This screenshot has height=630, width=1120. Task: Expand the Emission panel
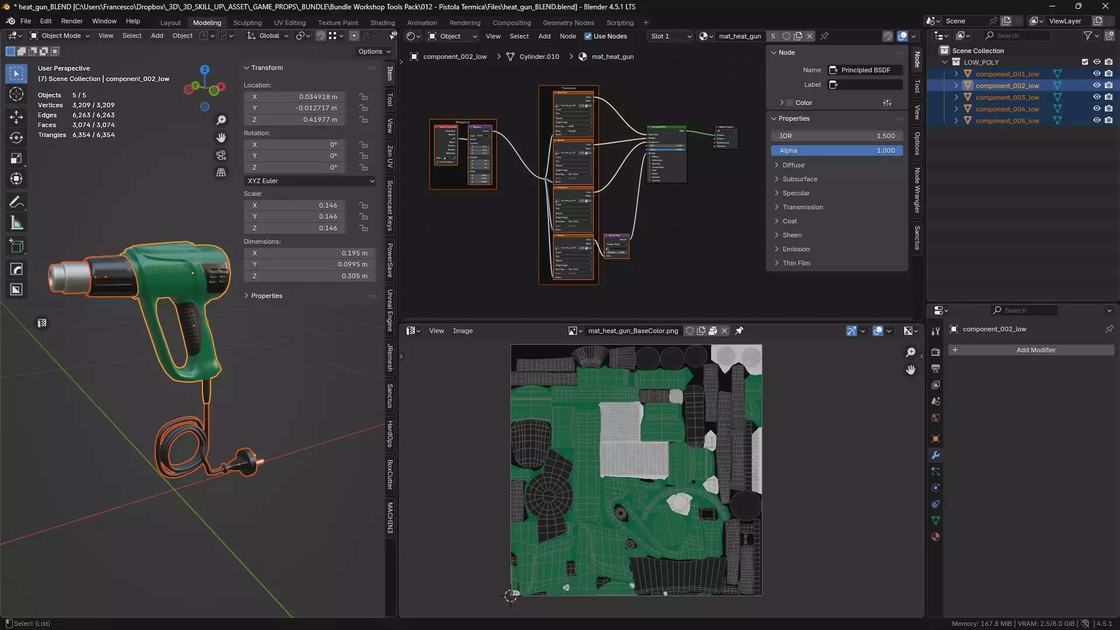tap(796, 249)
